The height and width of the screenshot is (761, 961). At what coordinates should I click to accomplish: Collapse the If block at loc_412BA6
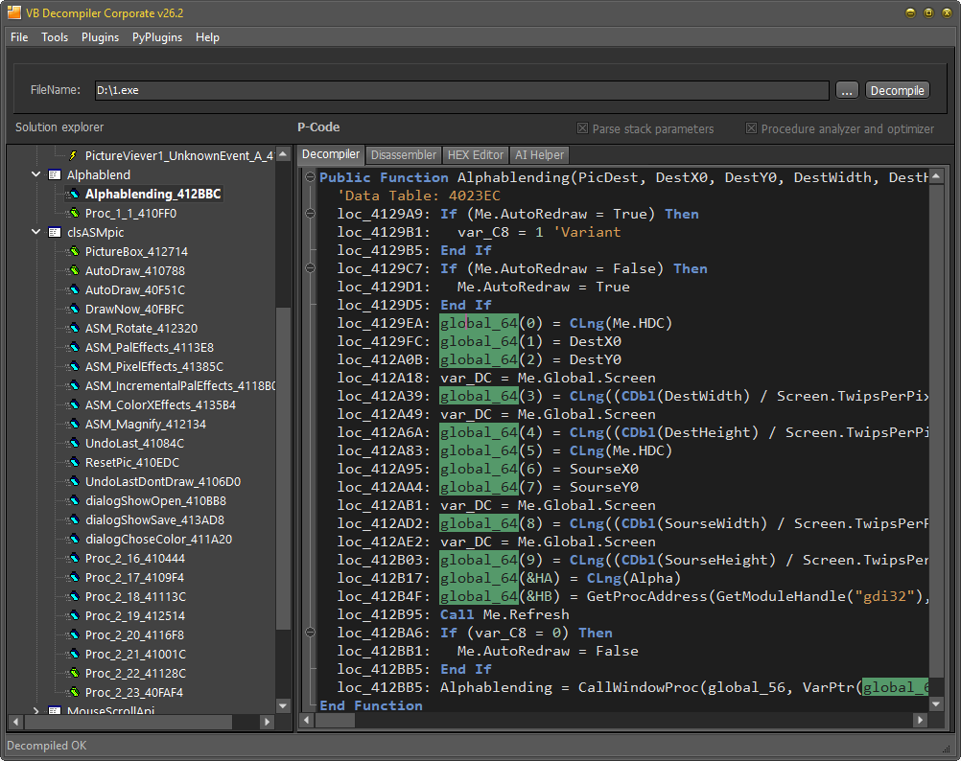(x=310, y=633)
